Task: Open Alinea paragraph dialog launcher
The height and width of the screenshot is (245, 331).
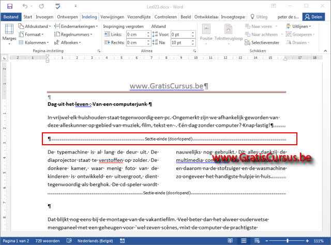Action: coord(194,51)
